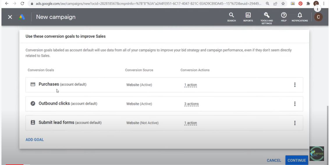Image resolution: width=329 pixels, height=165 pixels.
Task: Click the video progress bar at the bottom edge
Action: click(x=165, y=164)
